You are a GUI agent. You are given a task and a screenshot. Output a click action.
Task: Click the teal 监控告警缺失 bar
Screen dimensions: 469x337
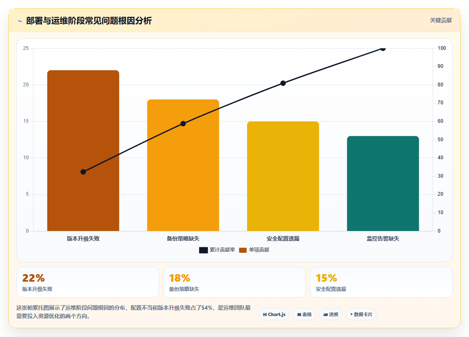(x=383, y=184)
